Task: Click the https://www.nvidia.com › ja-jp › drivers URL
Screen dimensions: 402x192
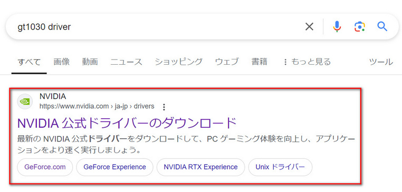Action: [97, 106]
